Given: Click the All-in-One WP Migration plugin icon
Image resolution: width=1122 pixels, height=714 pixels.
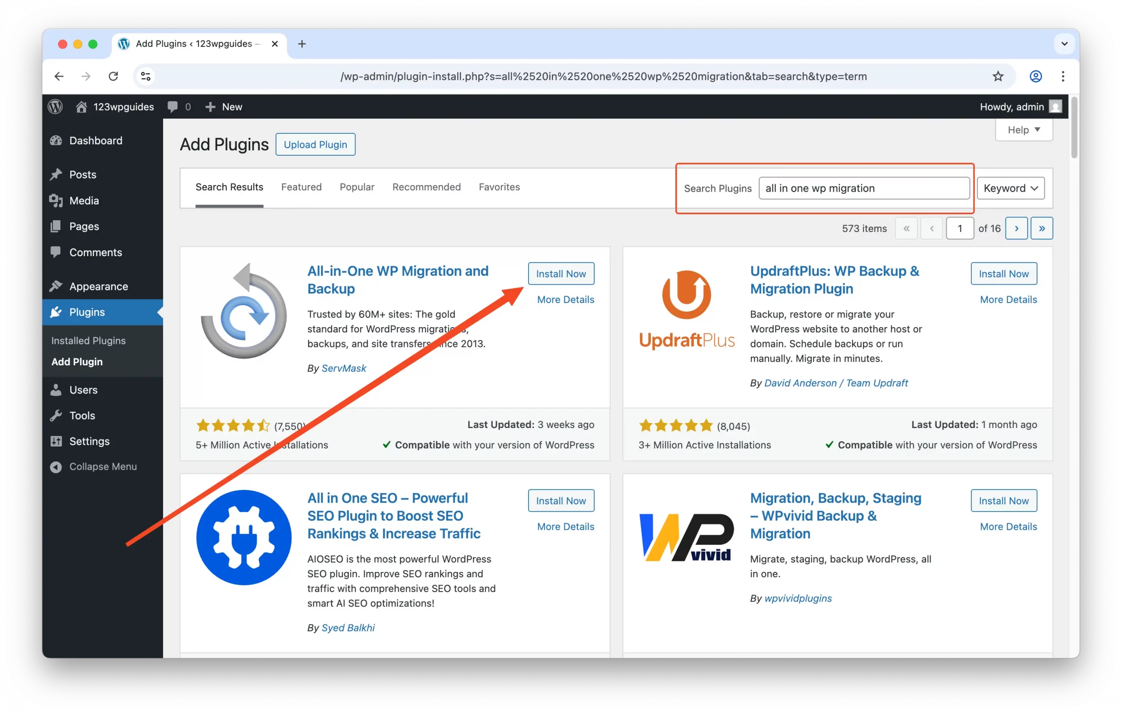Looking at the screenshot, I should (243, 311).
